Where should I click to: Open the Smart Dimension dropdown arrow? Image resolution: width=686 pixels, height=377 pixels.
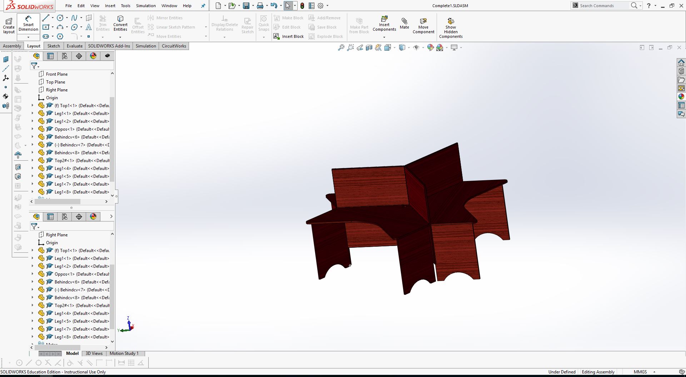[28, 37]
